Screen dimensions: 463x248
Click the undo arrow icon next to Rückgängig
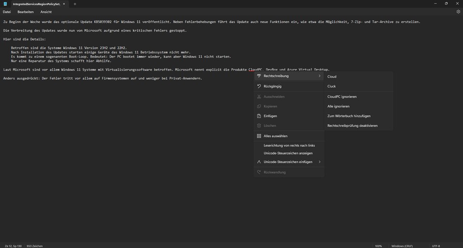pyautogui.click(x=259, y=86)
